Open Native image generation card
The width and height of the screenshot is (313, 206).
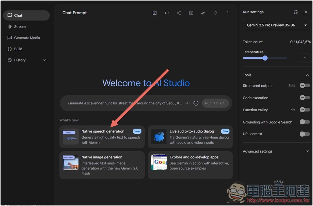tap(102, 165)
